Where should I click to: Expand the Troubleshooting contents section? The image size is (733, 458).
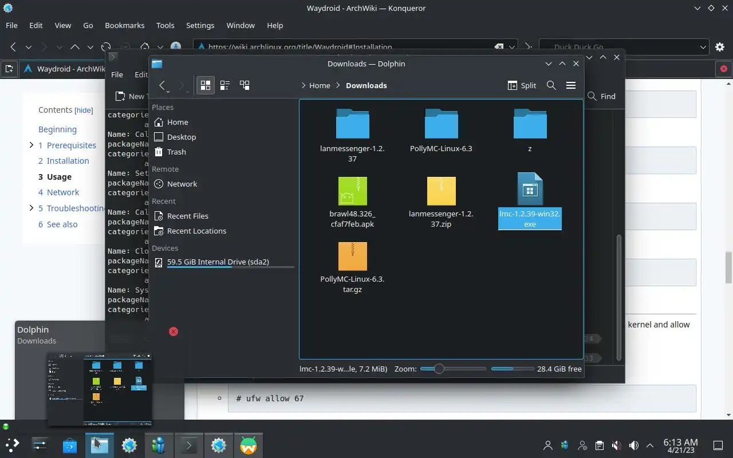[x=31, y=208]
